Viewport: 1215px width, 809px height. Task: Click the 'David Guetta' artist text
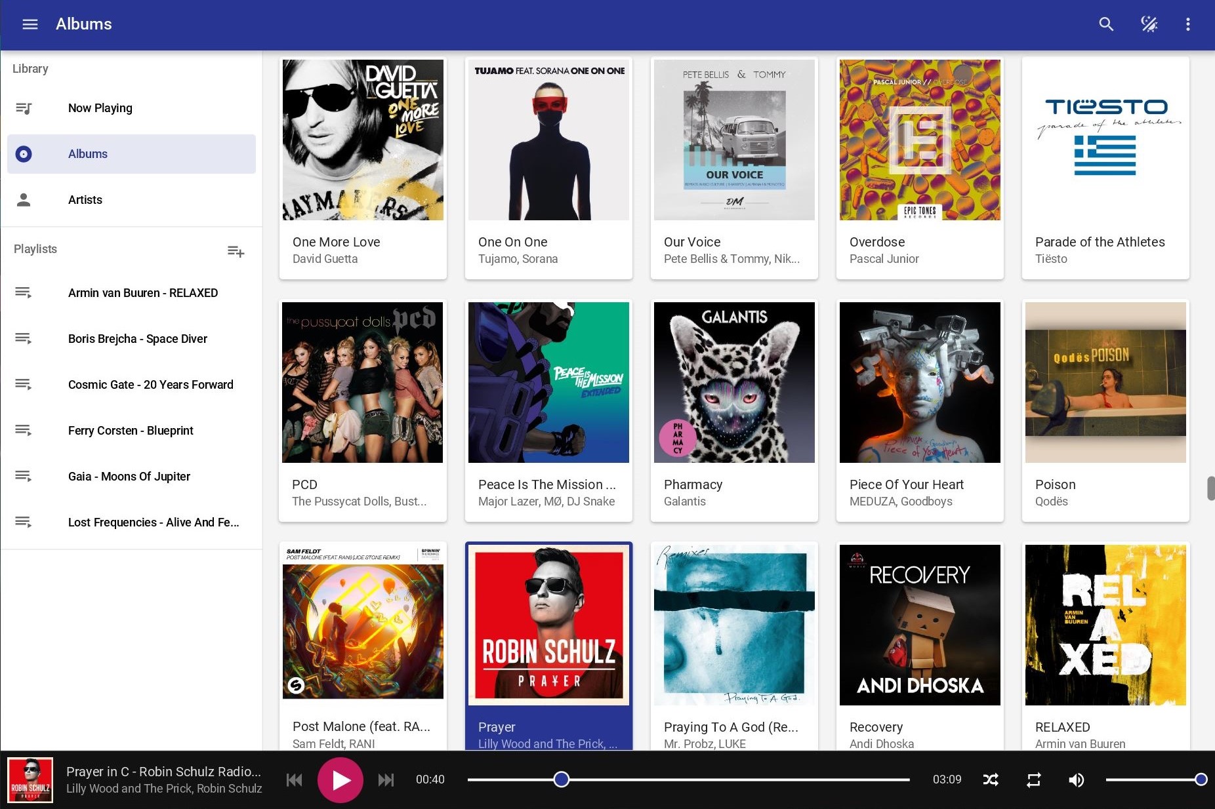tap(325, 259)
